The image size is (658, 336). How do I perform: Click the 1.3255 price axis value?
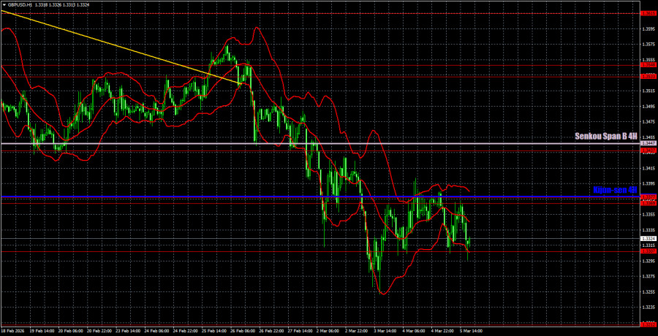click(648, 292)
